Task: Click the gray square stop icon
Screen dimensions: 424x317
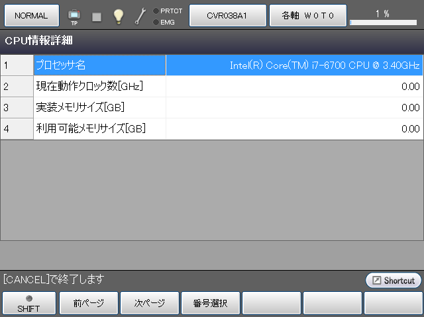Action: click(97, 16)
